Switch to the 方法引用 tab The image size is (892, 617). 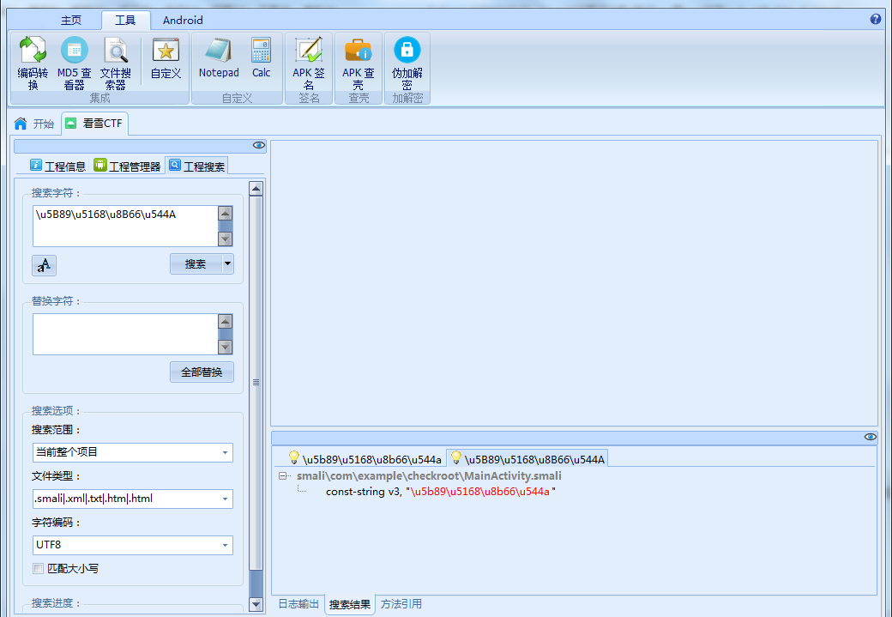tap(401, 604)
